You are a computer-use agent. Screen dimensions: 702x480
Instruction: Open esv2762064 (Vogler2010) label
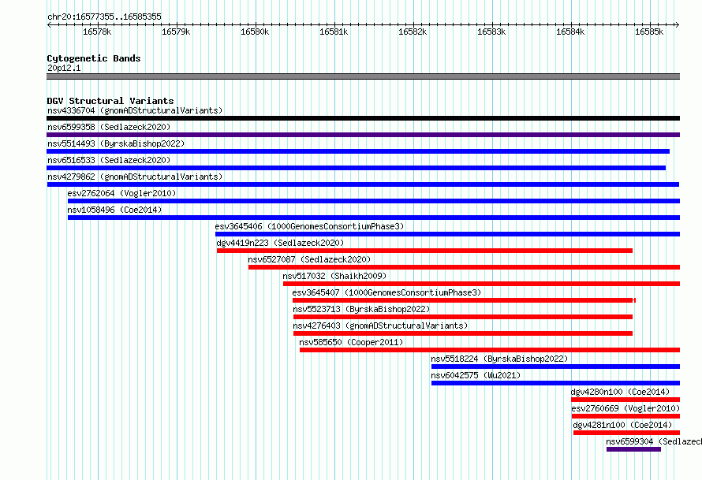(x=121, y=193)
